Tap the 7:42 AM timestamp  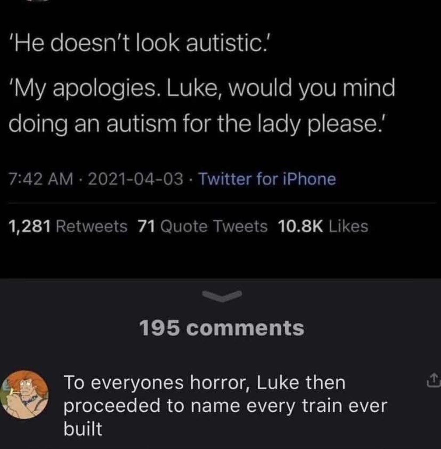tap(41, 179)
